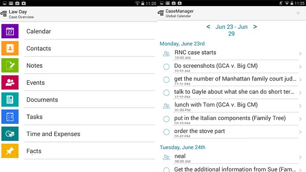The image size is (306, 172).
Task: Add new calendar entry with plus button
Action: 298,13
